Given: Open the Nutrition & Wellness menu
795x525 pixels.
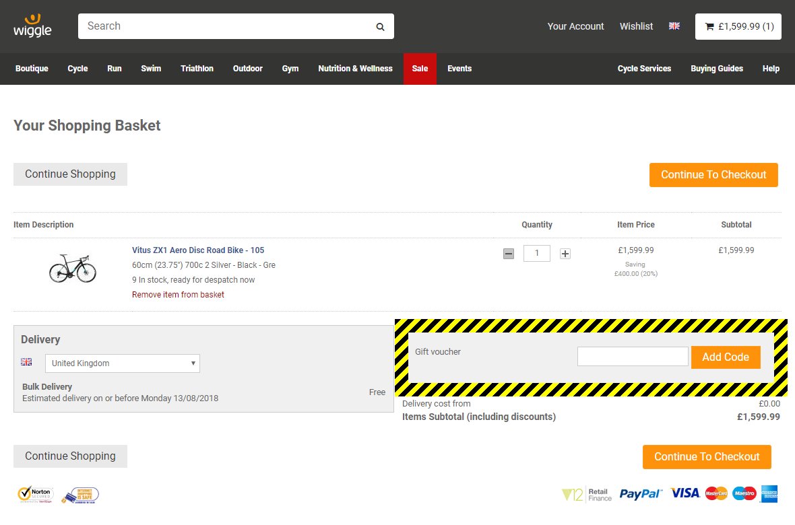Looking at the screenshot, I should click(x=356, y=69).
